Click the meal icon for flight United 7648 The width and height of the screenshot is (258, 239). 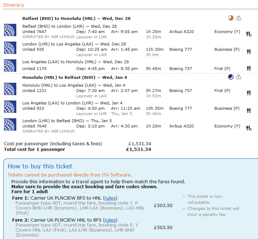pyautogui.click(x=249, y=128)
